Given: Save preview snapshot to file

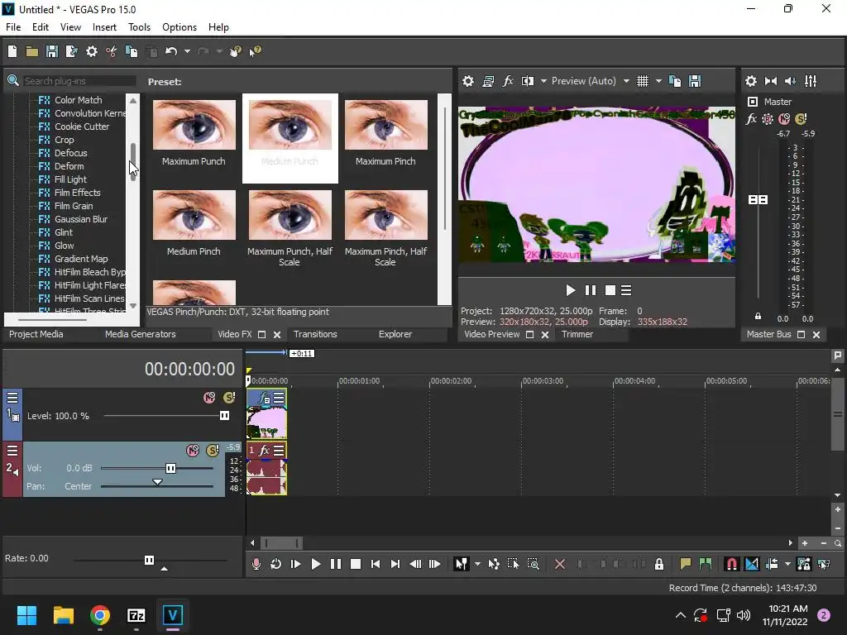Looking at the screenshot, I should point(695,81).
